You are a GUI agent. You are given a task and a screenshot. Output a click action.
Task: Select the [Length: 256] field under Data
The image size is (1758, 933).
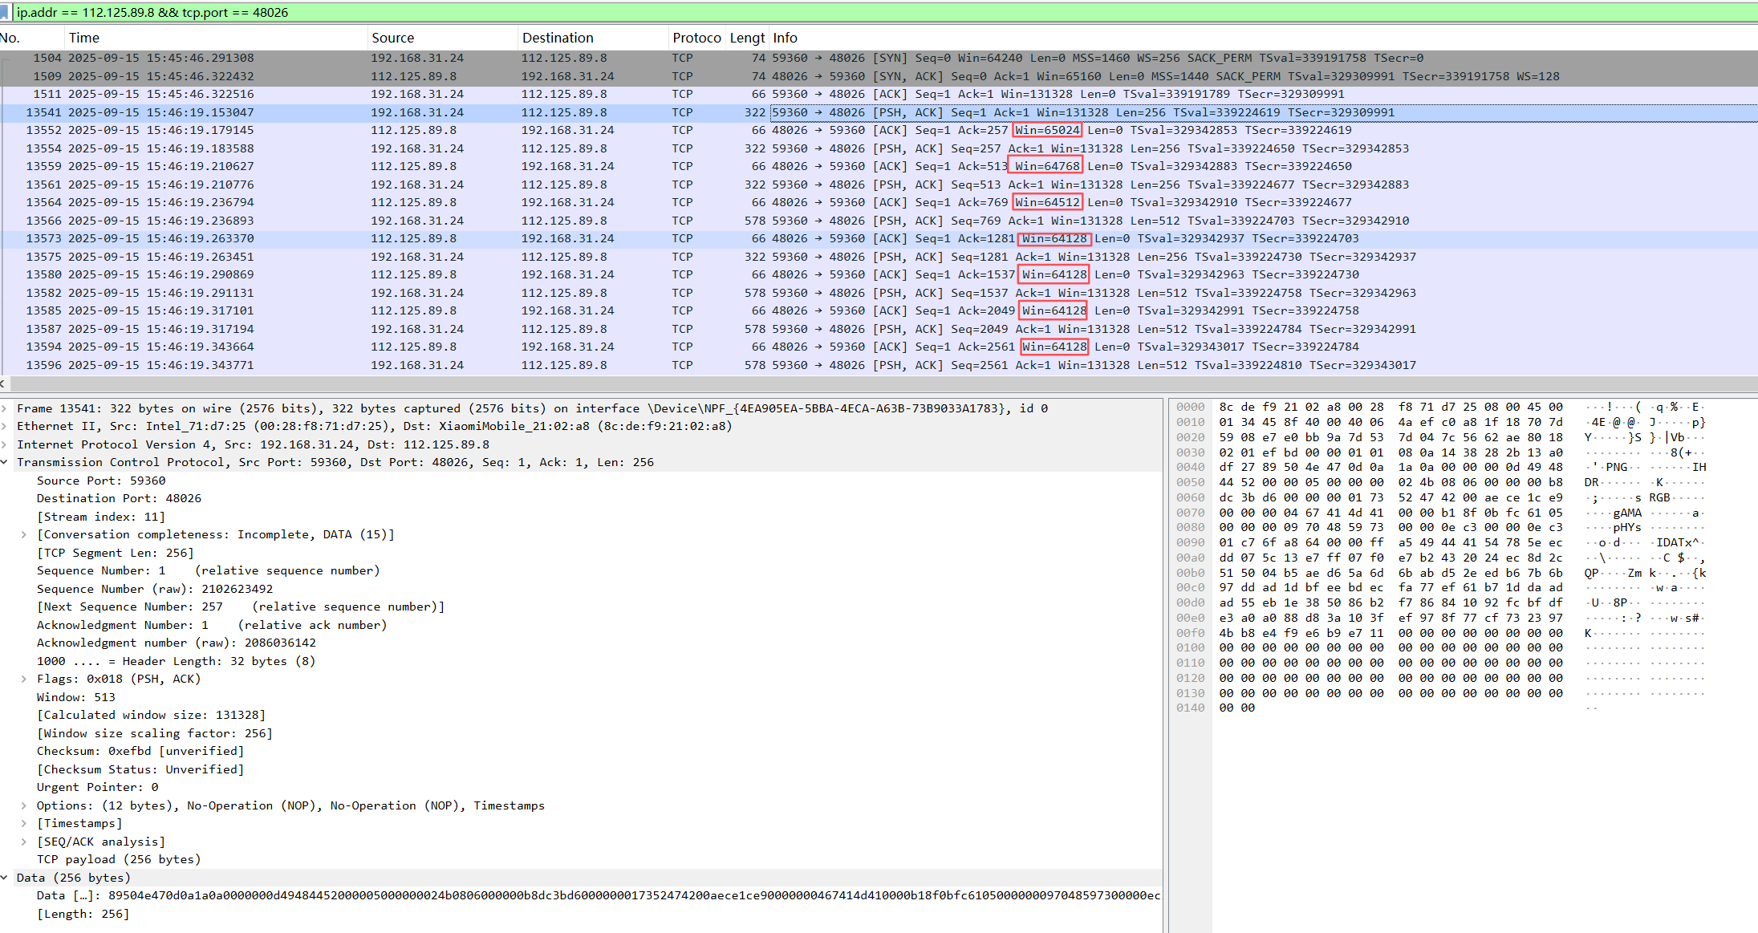[83, 914]
